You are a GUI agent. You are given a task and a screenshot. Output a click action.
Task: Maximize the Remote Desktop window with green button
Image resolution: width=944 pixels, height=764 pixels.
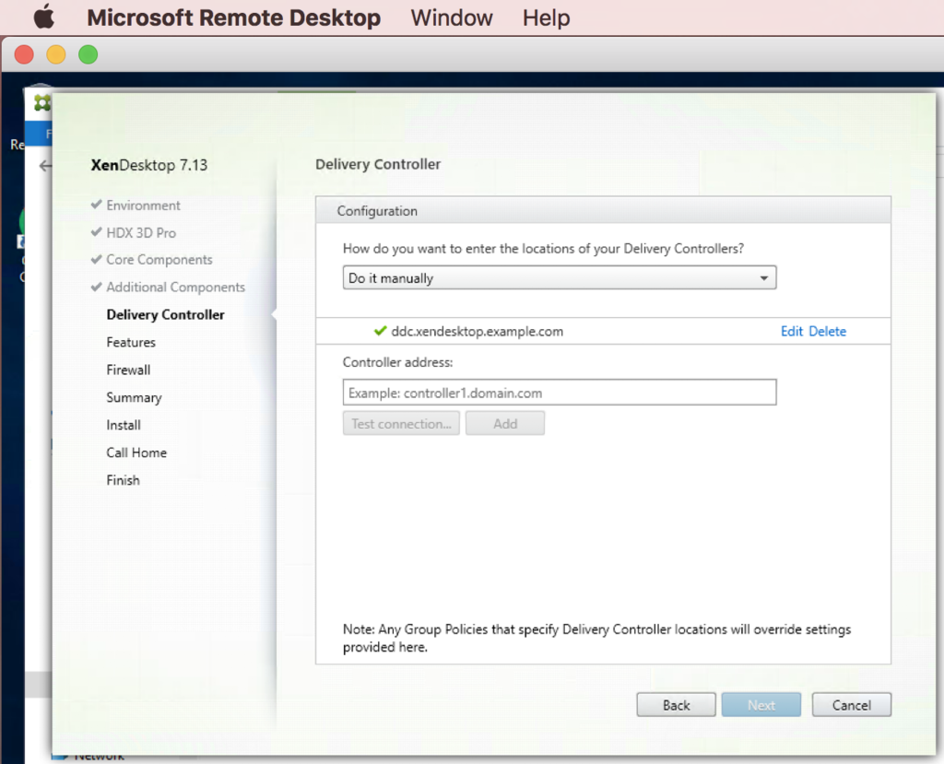coord(88,54)
